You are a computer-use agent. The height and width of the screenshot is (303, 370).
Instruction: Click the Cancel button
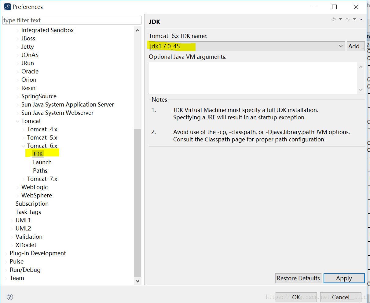341,297
